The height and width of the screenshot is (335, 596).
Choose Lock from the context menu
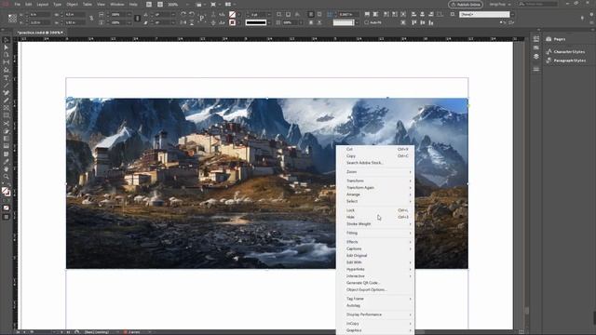click(x=375, y=210)
